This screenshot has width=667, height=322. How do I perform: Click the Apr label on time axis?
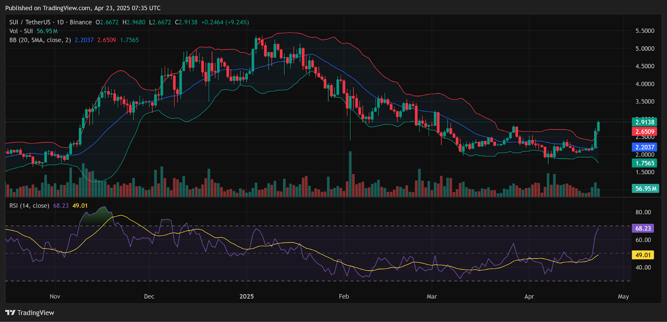(529, 297)
